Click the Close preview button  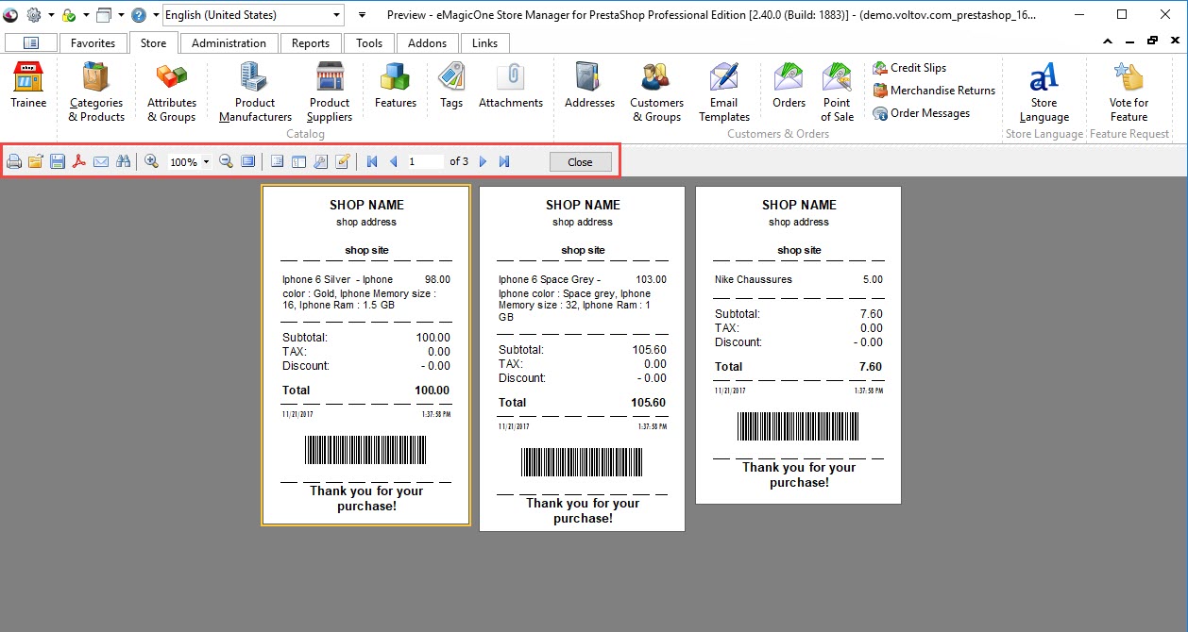click(x=580, y=162)
